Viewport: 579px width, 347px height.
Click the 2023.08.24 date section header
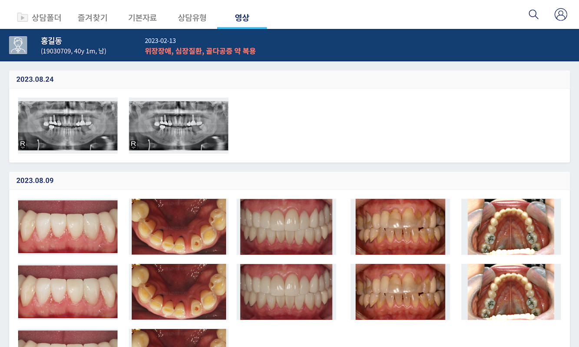click(x=289, y=79)
